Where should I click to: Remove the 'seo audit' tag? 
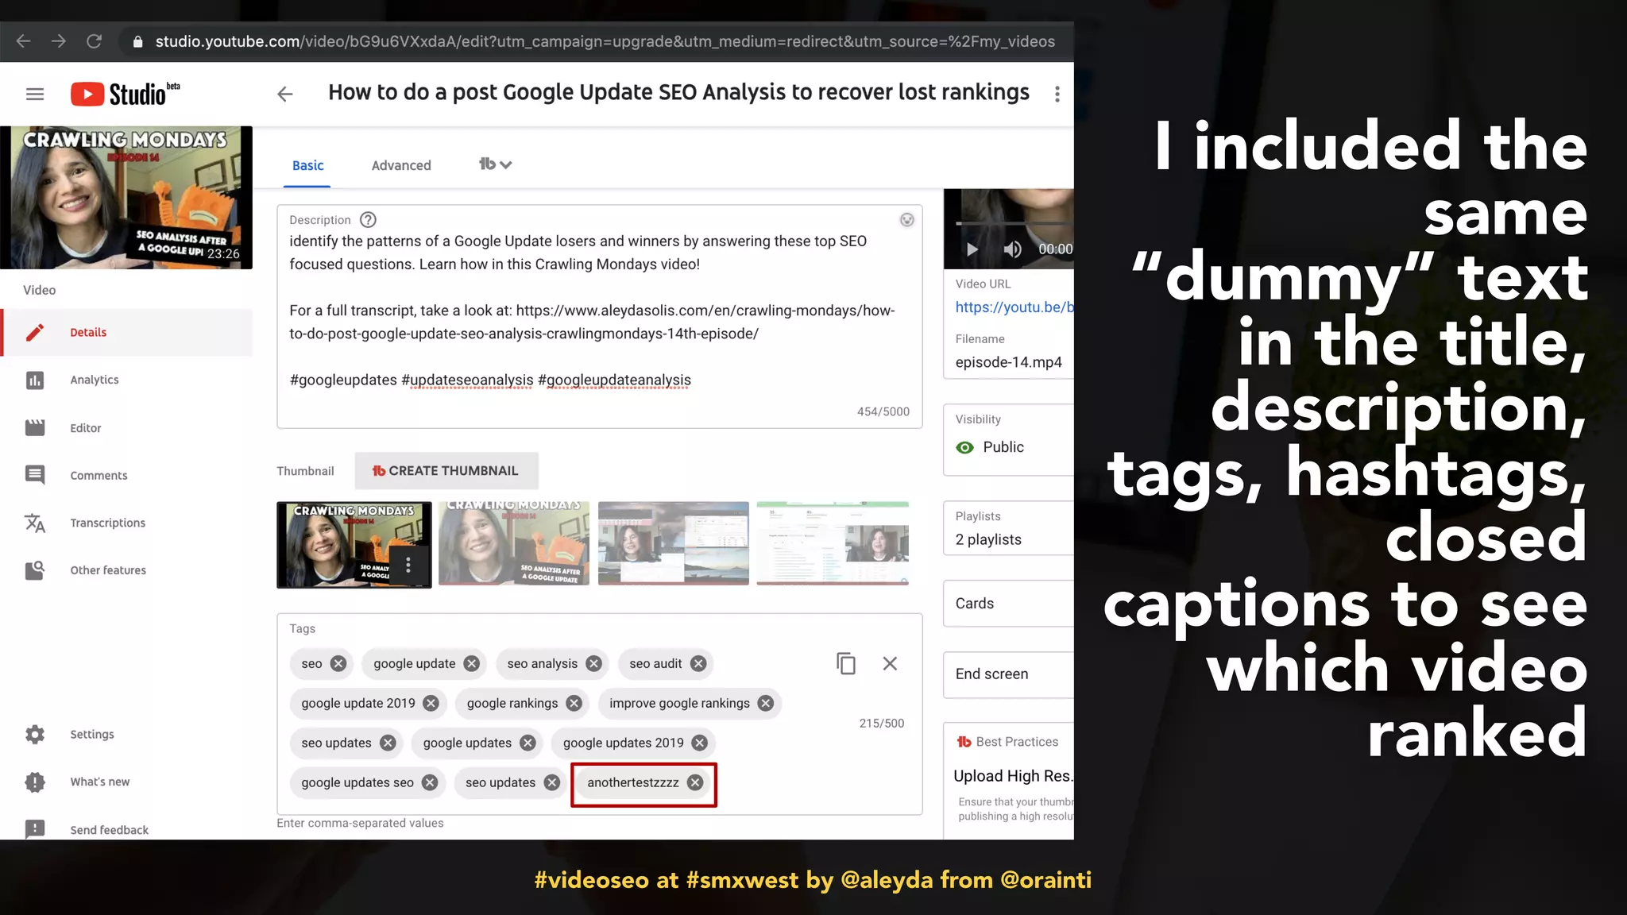click(x=698, y=663)
